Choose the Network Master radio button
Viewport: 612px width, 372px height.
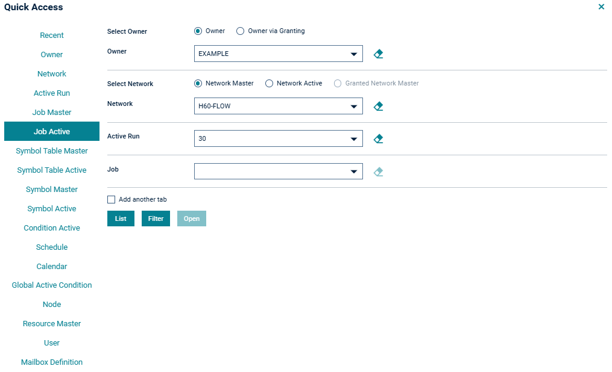(x=198, y=83)
